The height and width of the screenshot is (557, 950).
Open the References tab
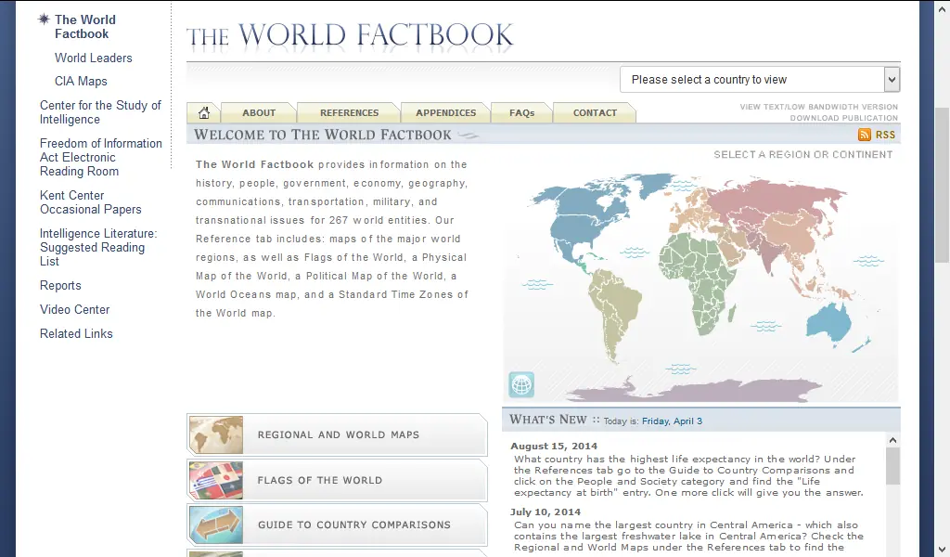349,112
